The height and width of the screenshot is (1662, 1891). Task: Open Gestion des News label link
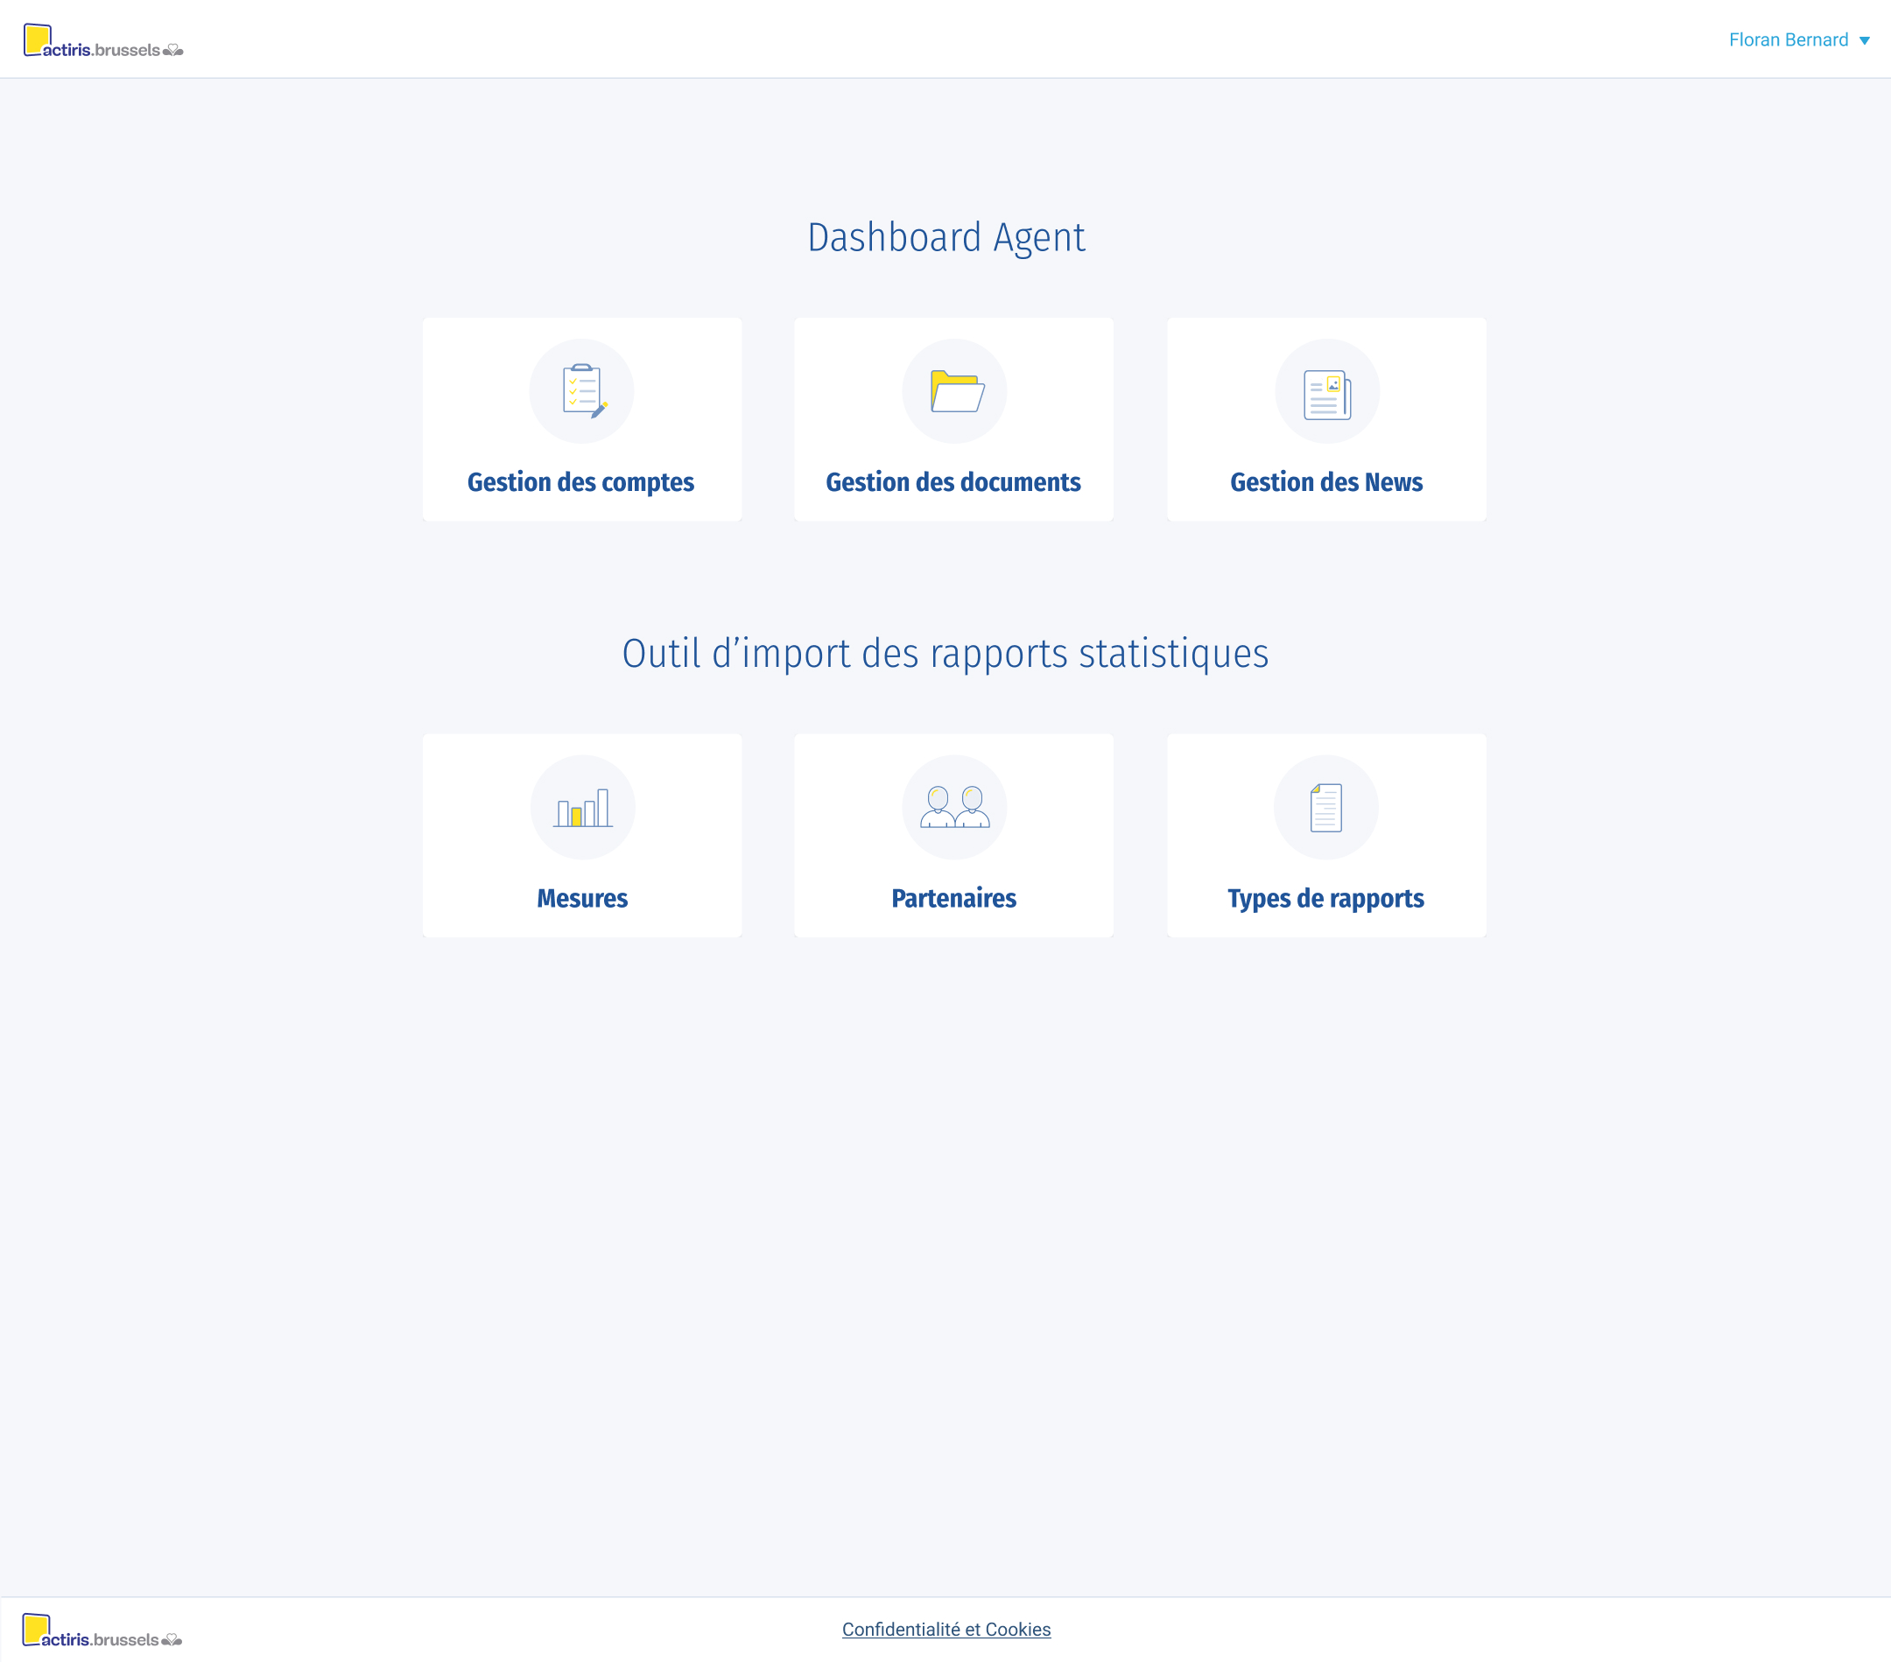click(x=1326, y=483)
